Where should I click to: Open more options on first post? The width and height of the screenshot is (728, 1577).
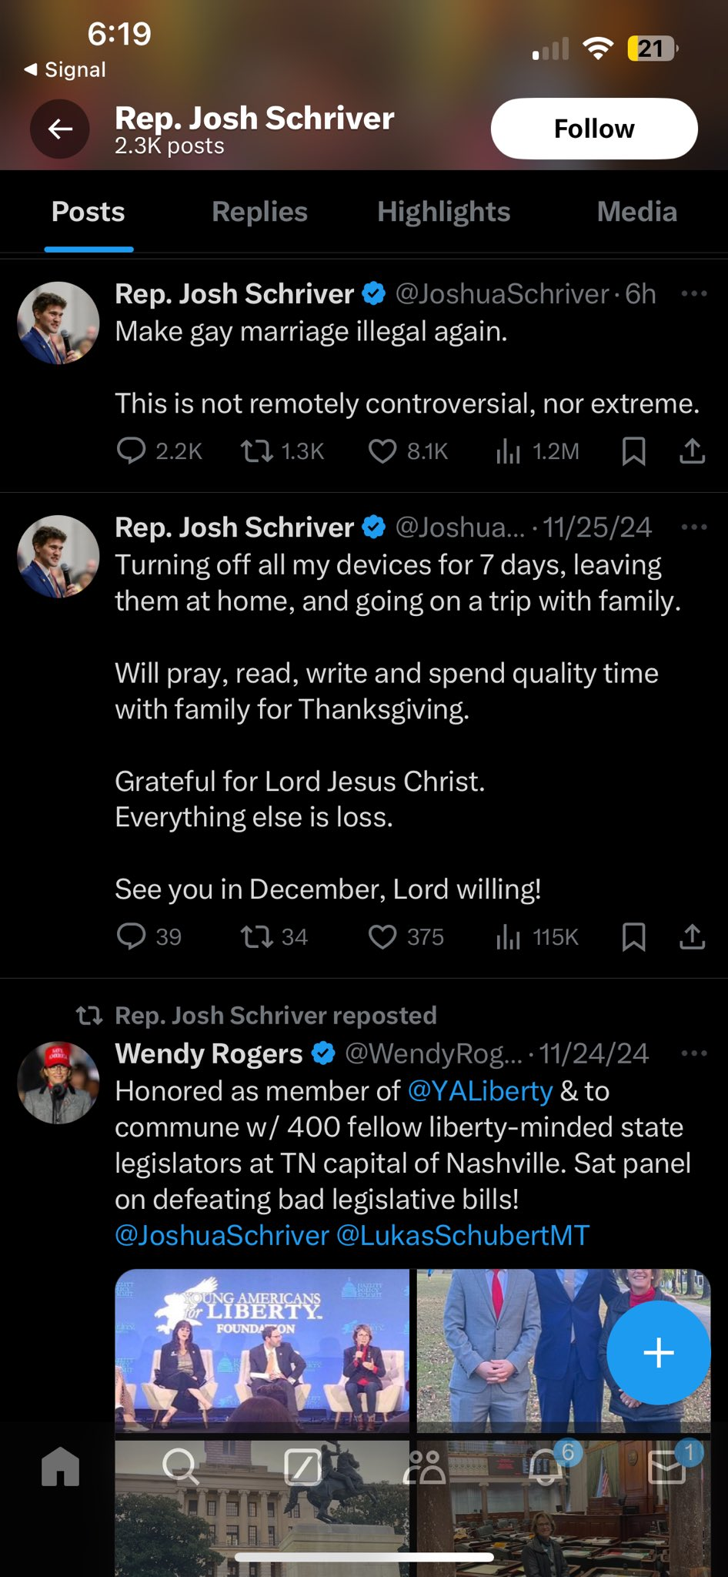pyautogui.click(x=693, y=294)
